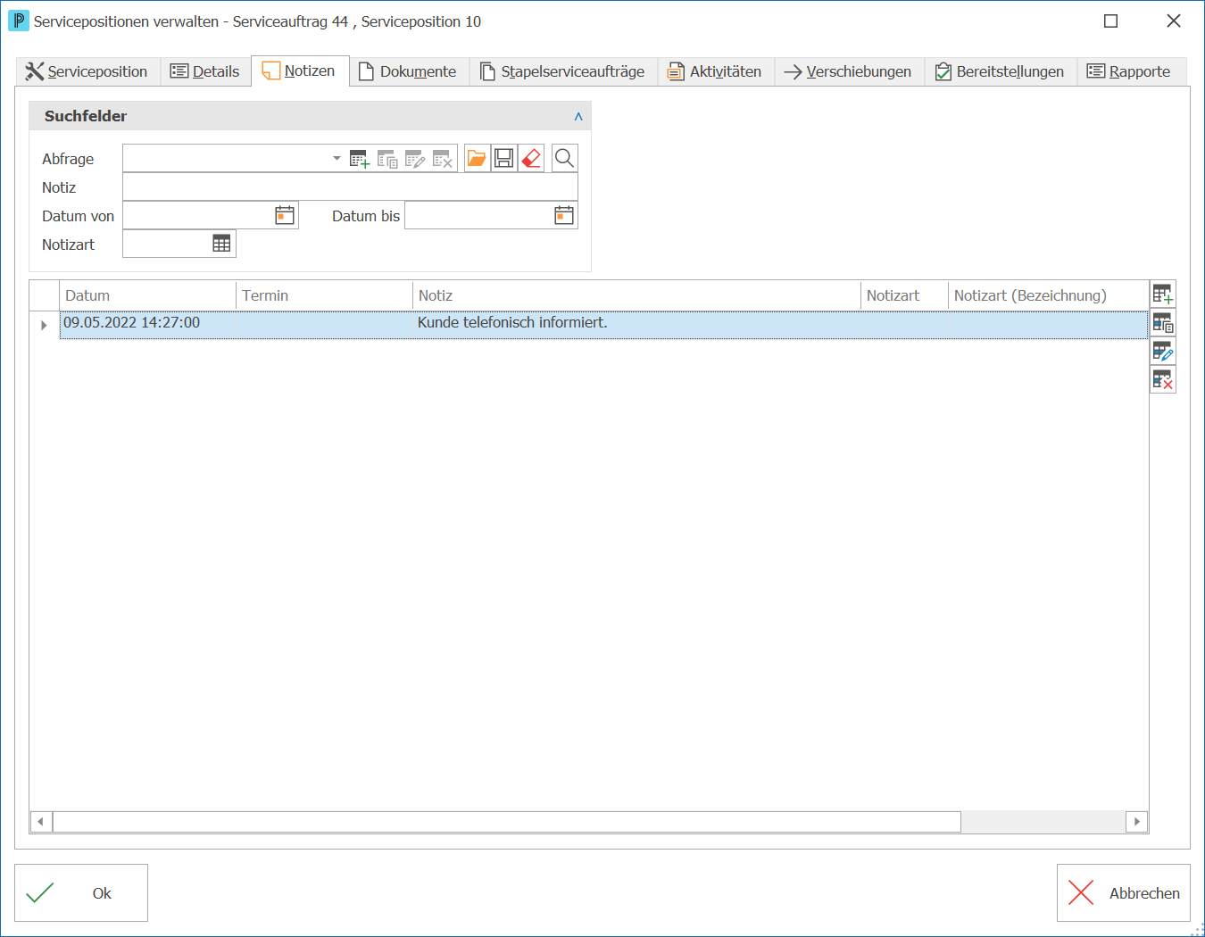The width and height of the screenshot is (1205, 937).
Task: Open the Abfrage dropdown list
Action: [337, 158]
